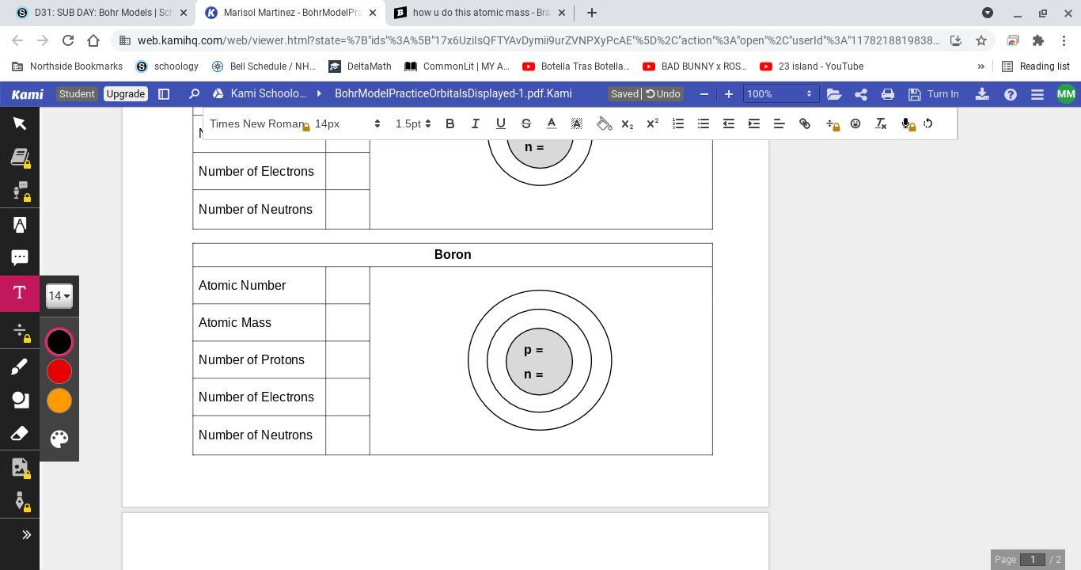
Task: Toggle numbered list formatting
Action: point(677,123)
